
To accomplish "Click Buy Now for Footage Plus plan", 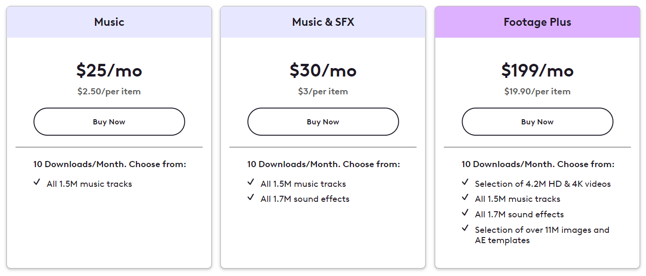I will (x=537, y=122).
